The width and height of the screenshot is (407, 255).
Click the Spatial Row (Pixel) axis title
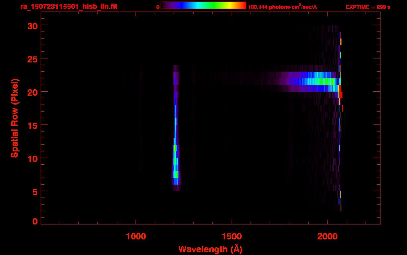pyautogui.click(x=15, y=118)
